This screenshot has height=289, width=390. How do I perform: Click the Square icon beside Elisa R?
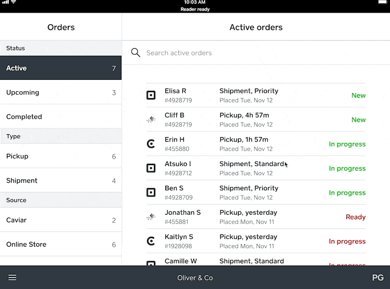(x=151, y=95)
